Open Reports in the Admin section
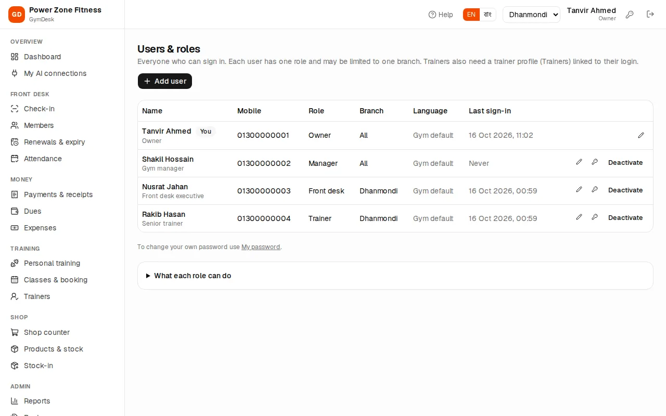 (62, 401)
